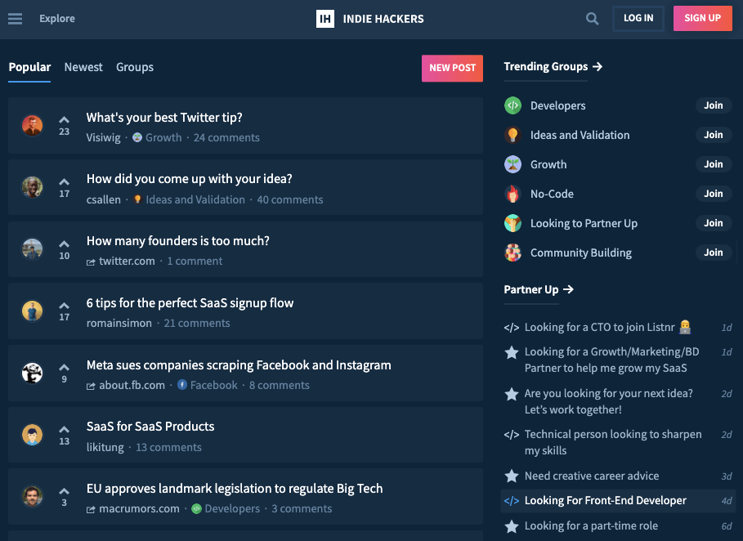Click the LOG IN button

pyautogui.click(x=638, y=19)
